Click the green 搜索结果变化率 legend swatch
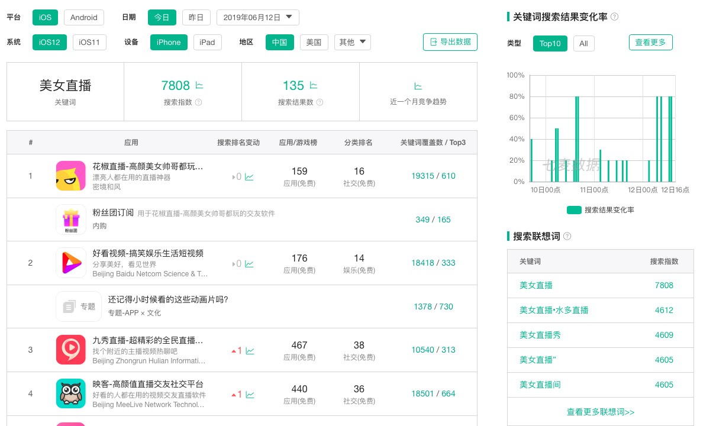This screenshot has width=713, height=426. [574, 209]
